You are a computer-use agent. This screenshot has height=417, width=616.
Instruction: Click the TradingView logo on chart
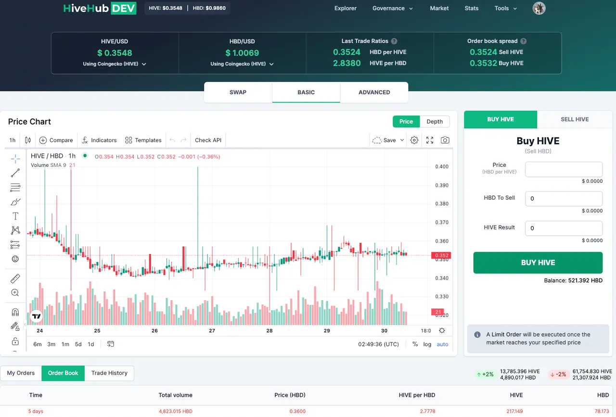(x=37, y=316)
